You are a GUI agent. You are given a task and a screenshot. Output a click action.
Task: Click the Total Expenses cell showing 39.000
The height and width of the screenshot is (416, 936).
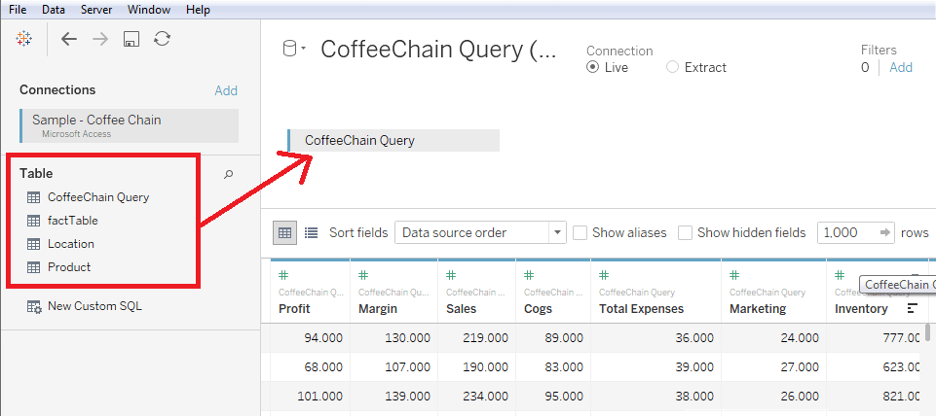(x=655, y=367)
